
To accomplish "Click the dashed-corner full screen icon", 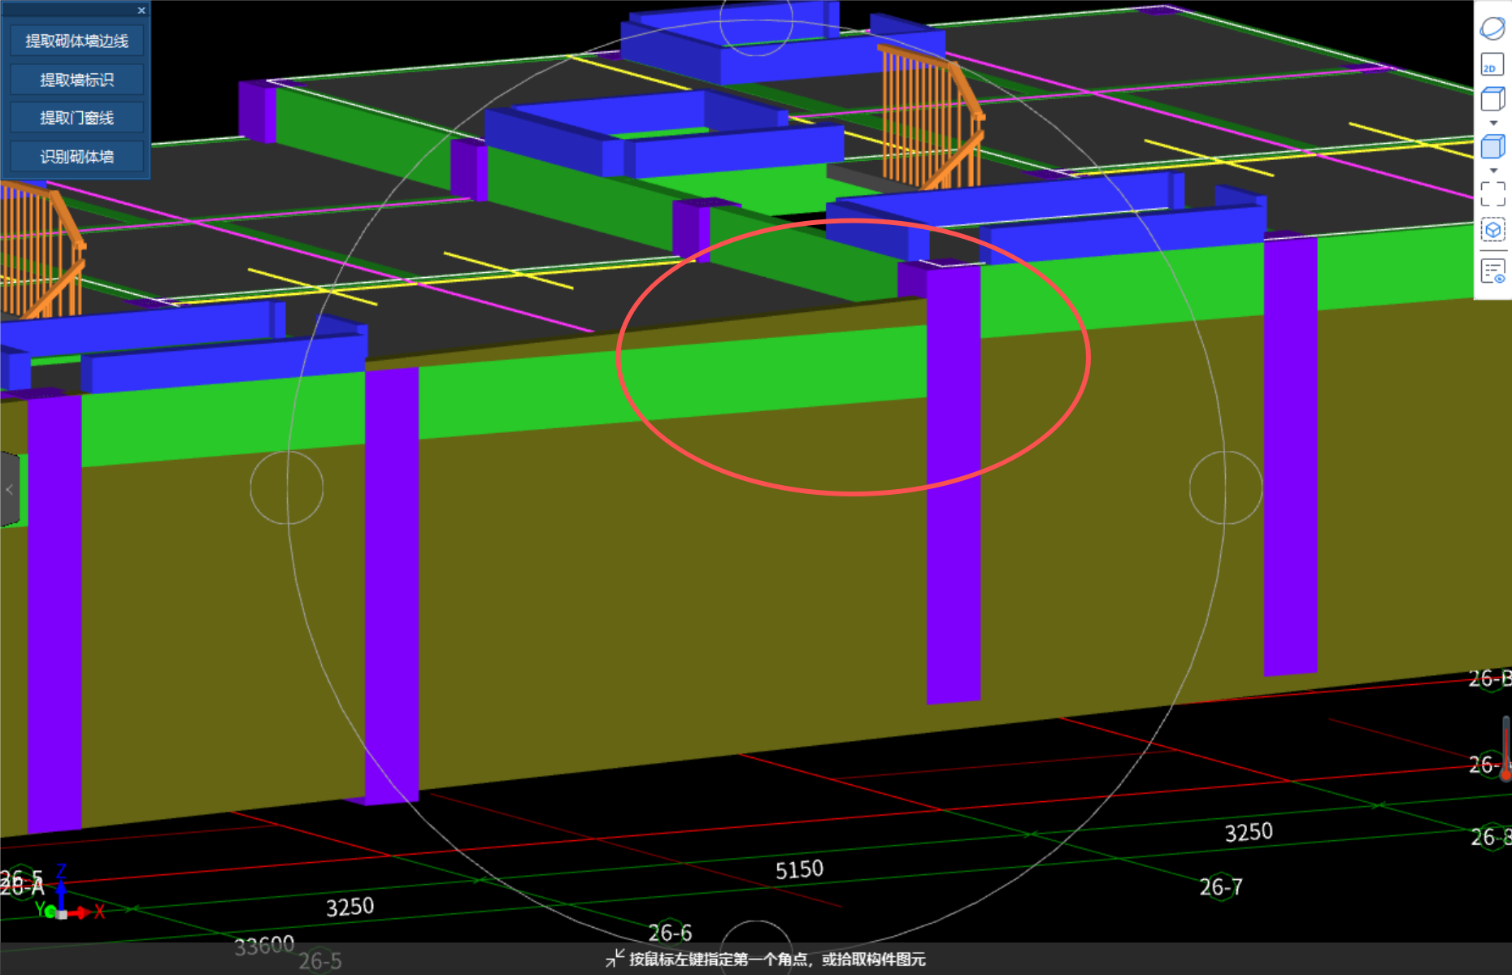I will tap(1492, 193).
